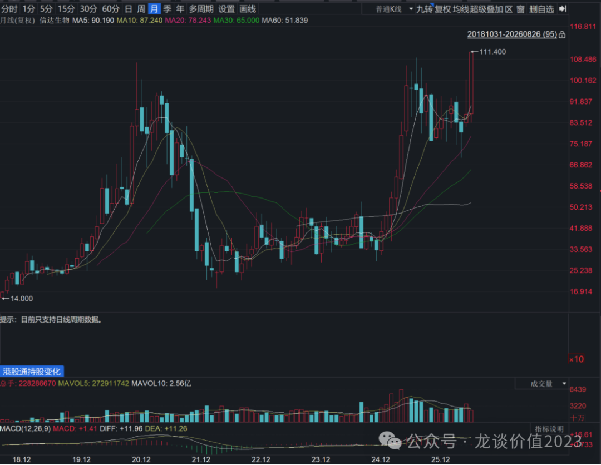Switch to the 年 yearly K-line tab

tap(180, 9)
